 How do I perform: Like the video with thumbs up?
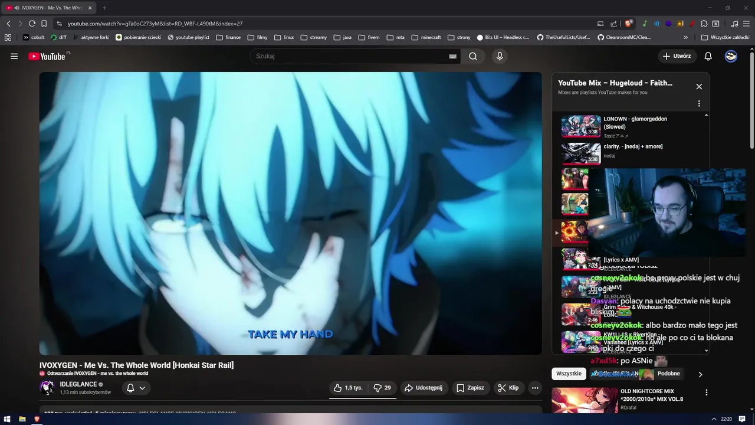tap(348, 388)
